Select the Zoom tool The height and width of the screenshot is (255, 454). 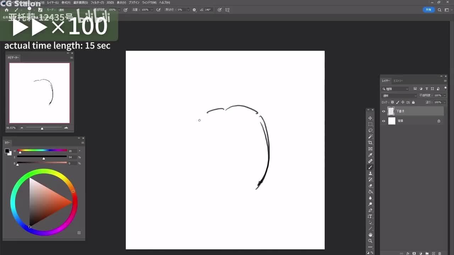pyautogui.click(x=370, y=241)
